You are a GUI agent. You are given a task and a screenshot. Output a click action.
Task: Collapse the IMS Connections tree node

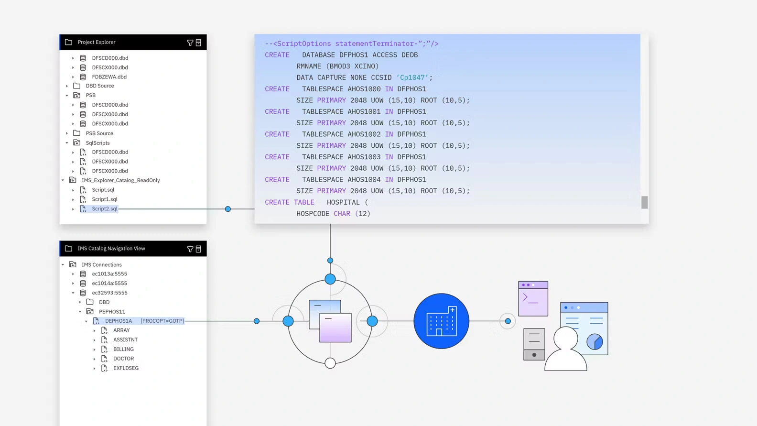tap(63, 265)
